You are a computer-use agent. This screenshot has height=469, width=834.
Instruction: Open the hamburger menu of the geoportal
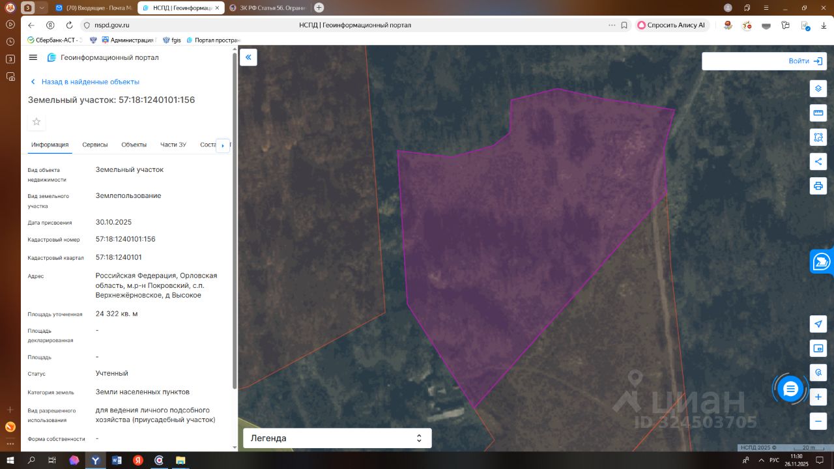tap(33, 57)
